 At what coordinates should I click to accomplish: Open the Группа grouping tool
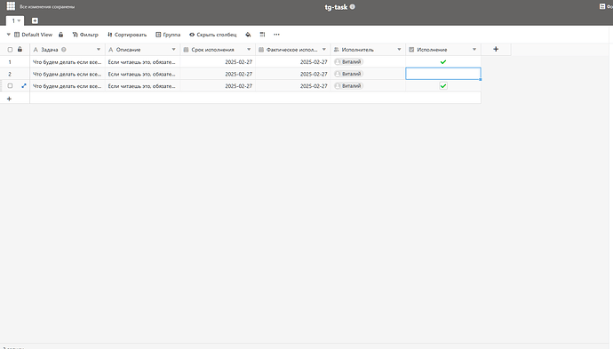click(168, 35)
